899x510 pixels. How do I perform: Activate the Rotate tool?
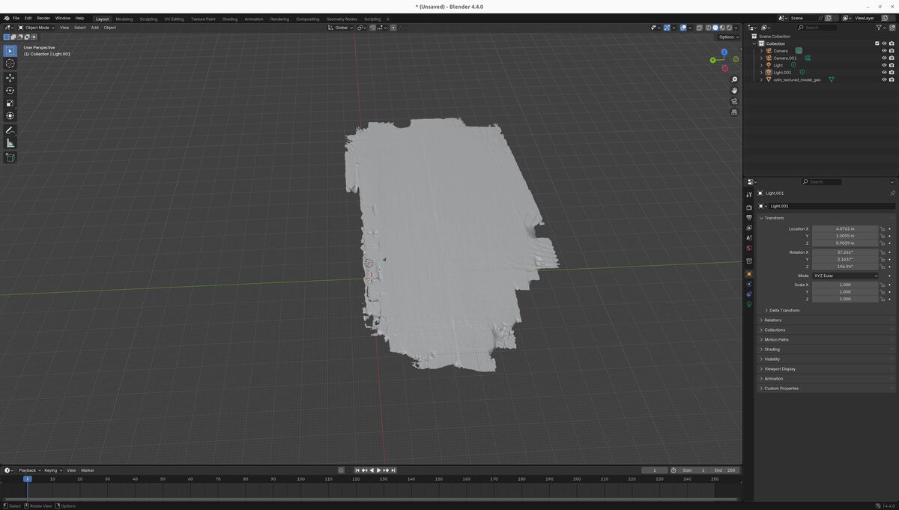point(10,90)
